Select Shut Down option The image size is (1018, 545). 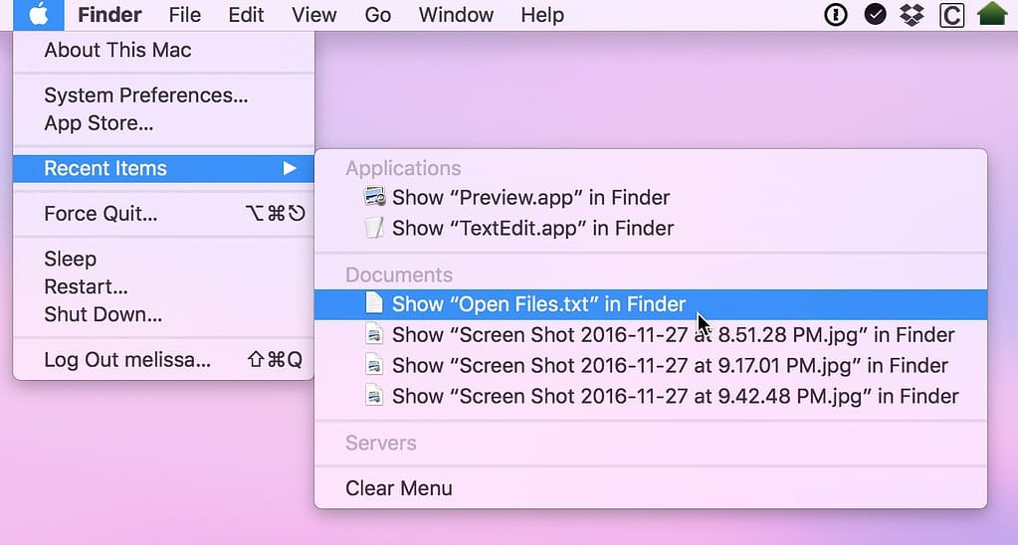tap(102, 315)
